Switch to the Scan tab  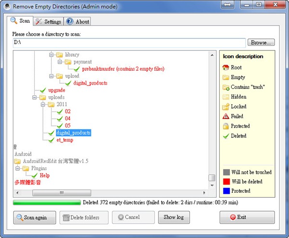pos(20,21)
